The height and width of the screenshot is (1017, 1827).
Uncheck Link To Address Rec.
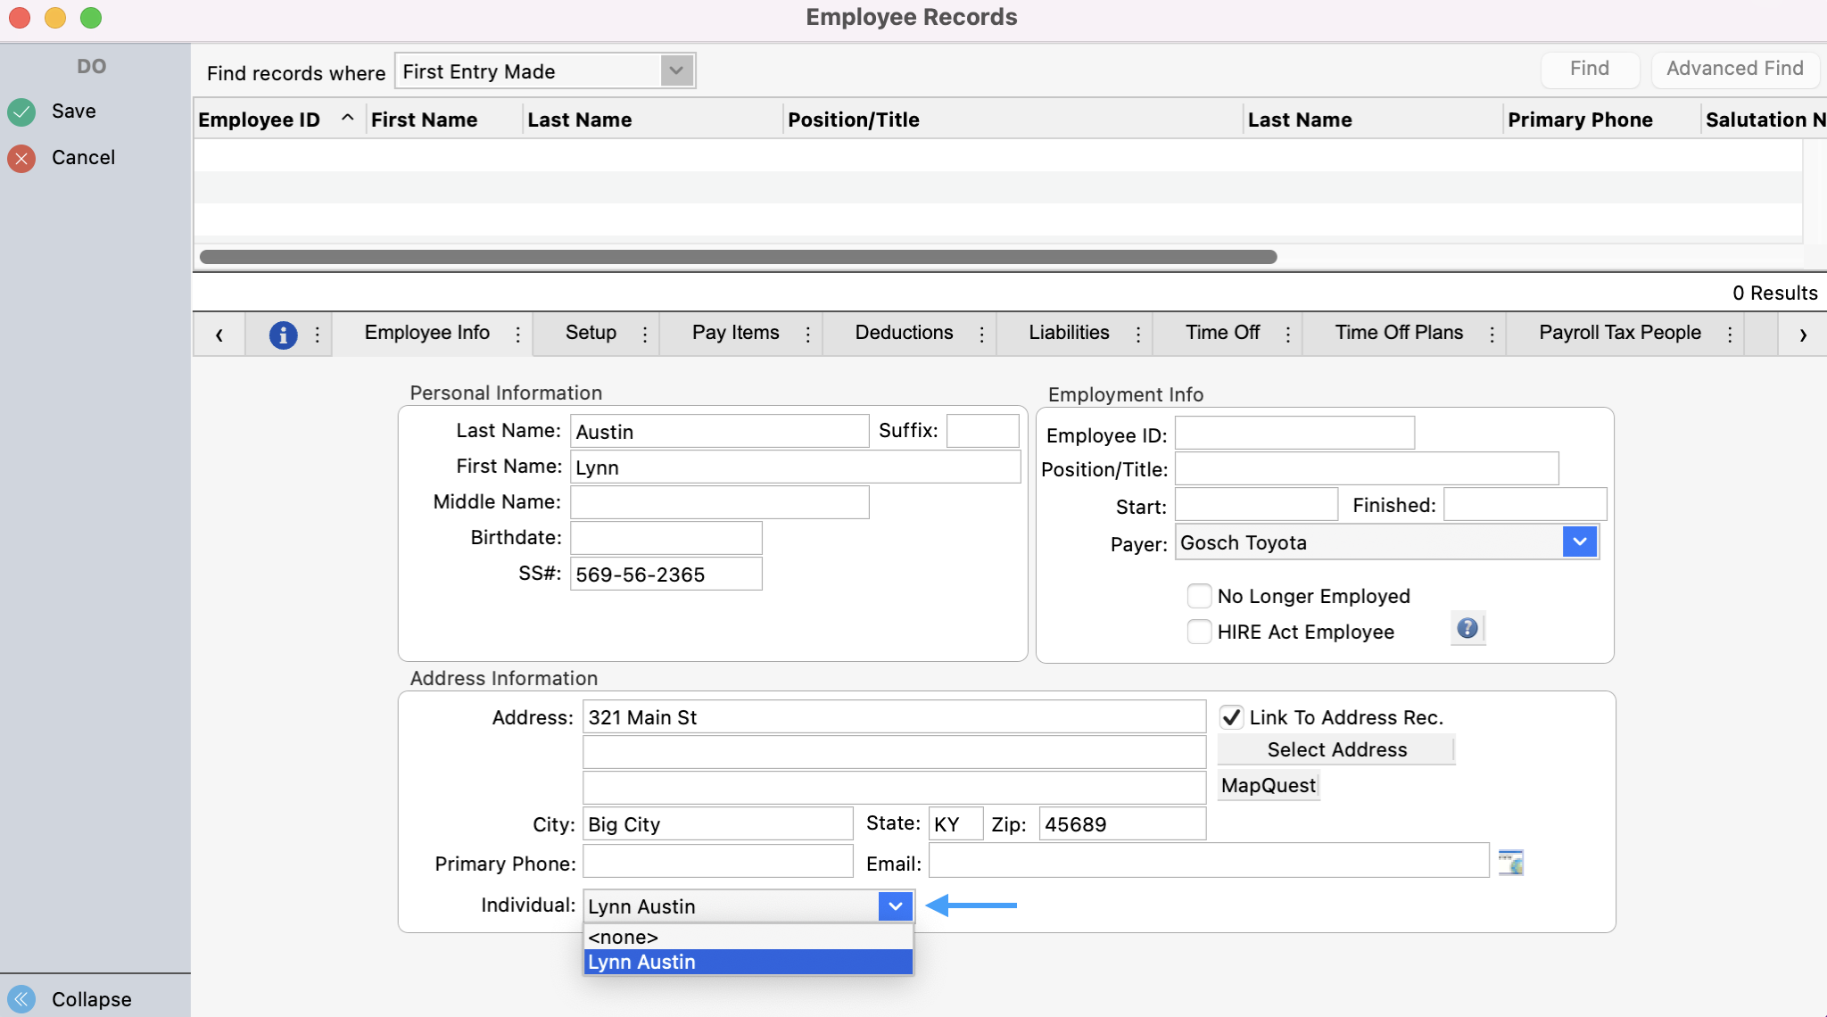(1232, 717)
